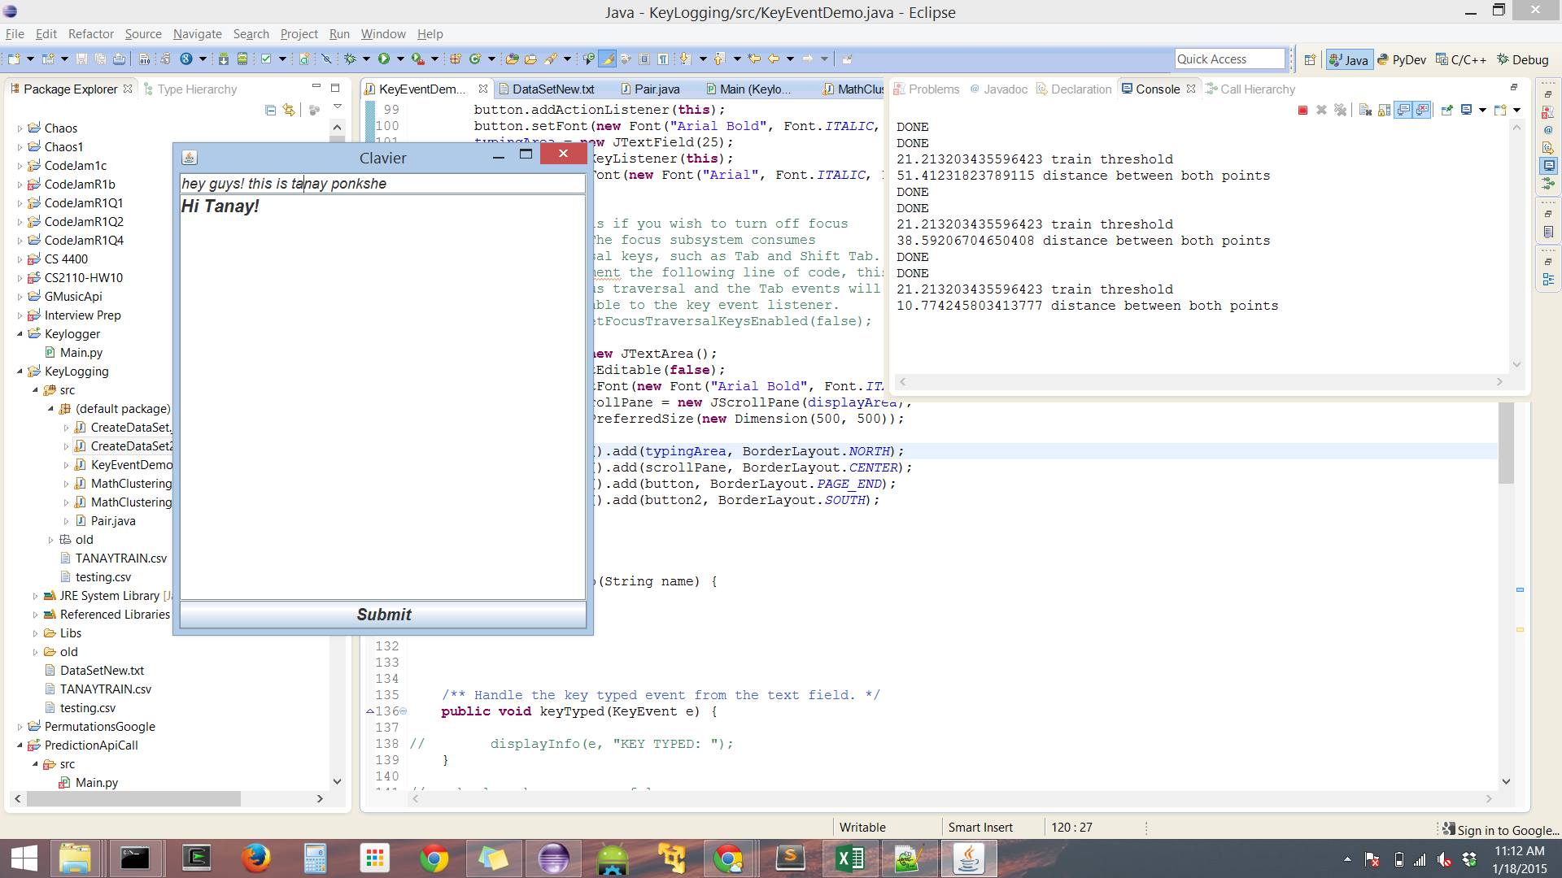Click the Open Perspective icon

[x=1310, y=59]
